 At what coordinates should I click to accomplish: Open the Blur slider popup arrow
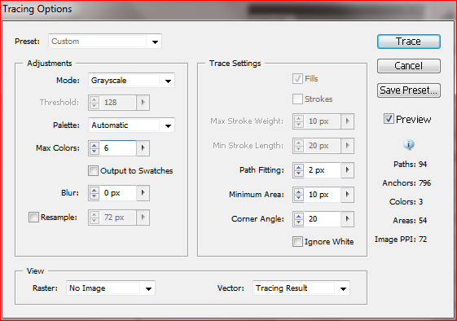pyautogui.click(x=143, y=193)
